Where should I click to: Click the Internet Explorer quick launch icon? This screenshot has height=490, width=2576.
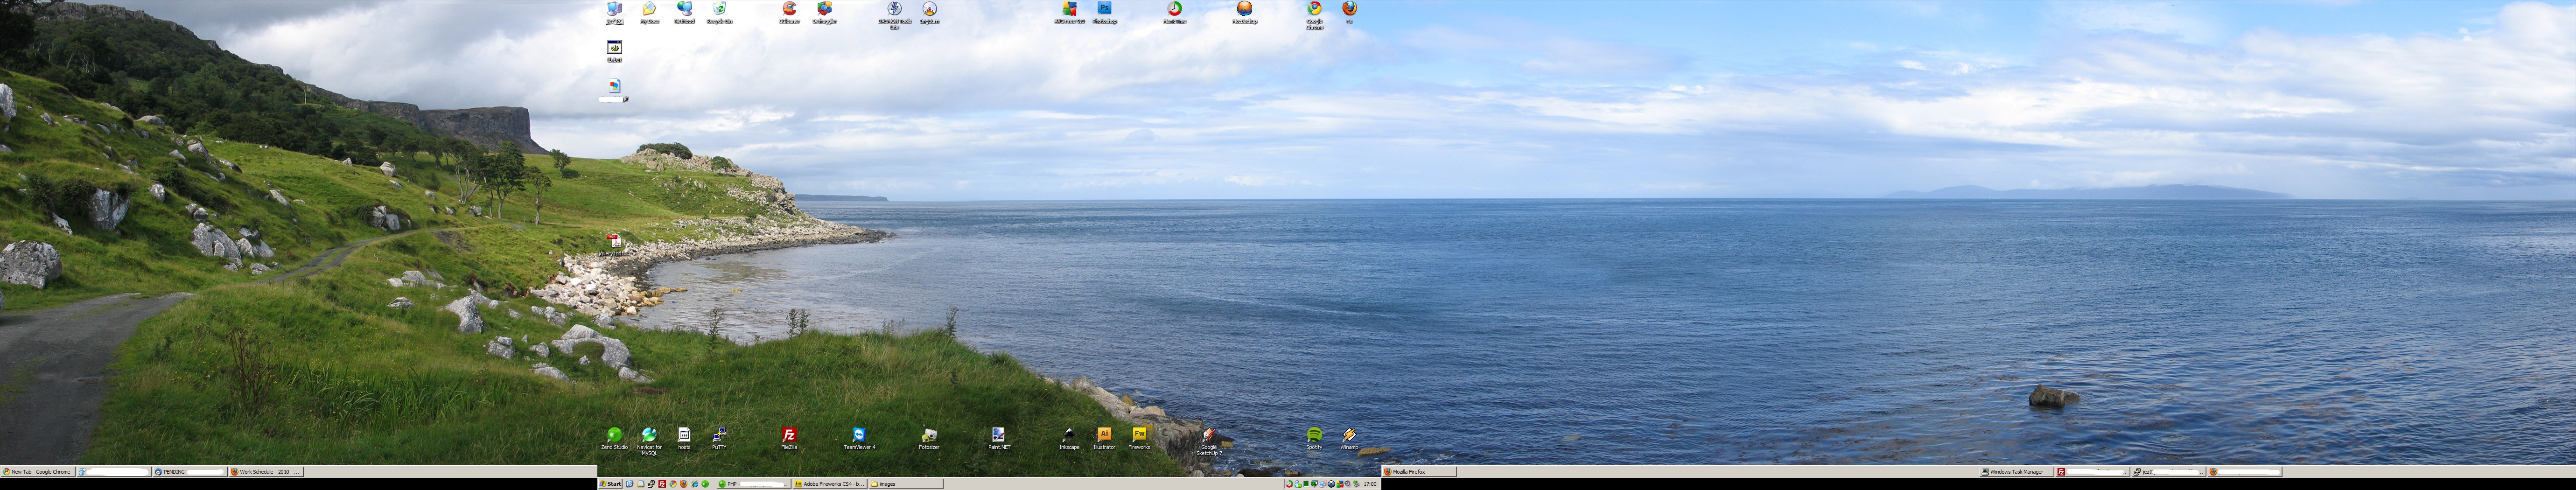coord(695,484)
